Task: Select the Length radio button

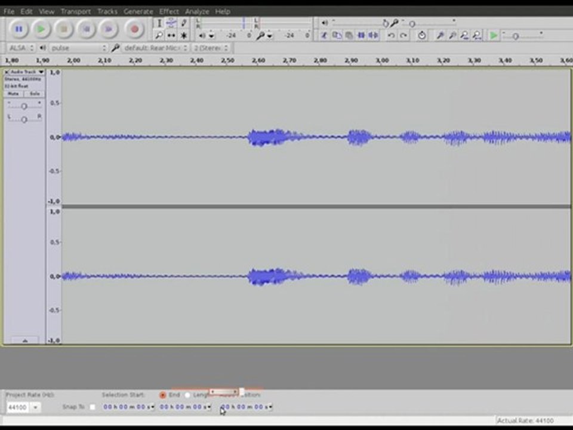Action: [x=187, y=395]
